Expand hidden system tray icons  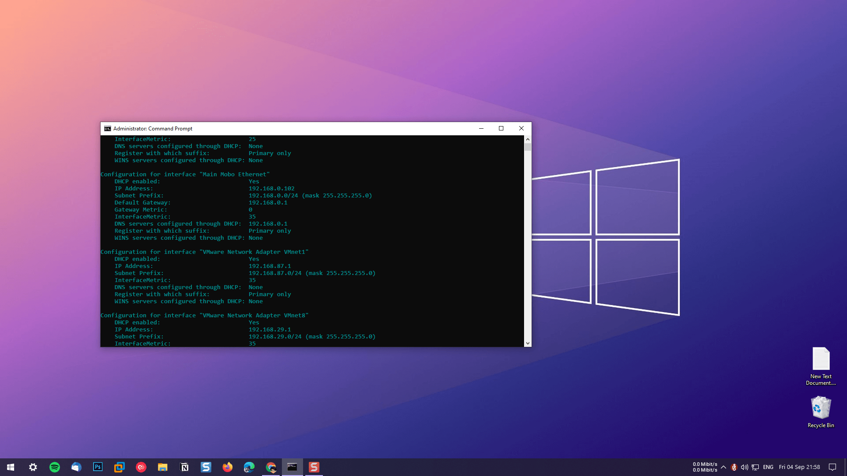coord(723,467)
